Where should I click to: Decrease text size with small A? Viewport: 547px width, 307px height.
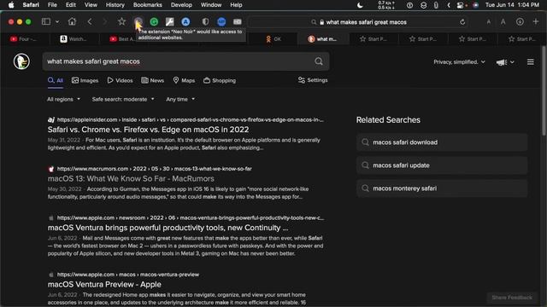[x=488, y=22]
